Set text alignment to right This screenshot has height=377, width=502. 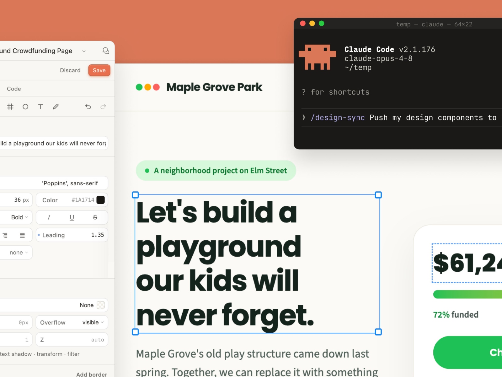[5, 235]
